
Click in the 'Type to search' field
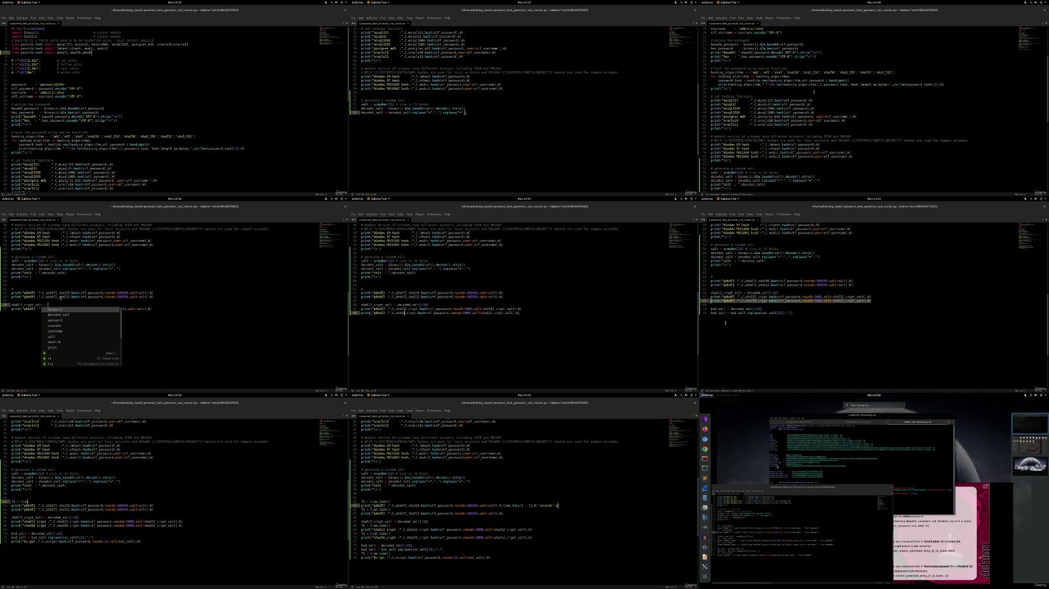click(874, 405)
